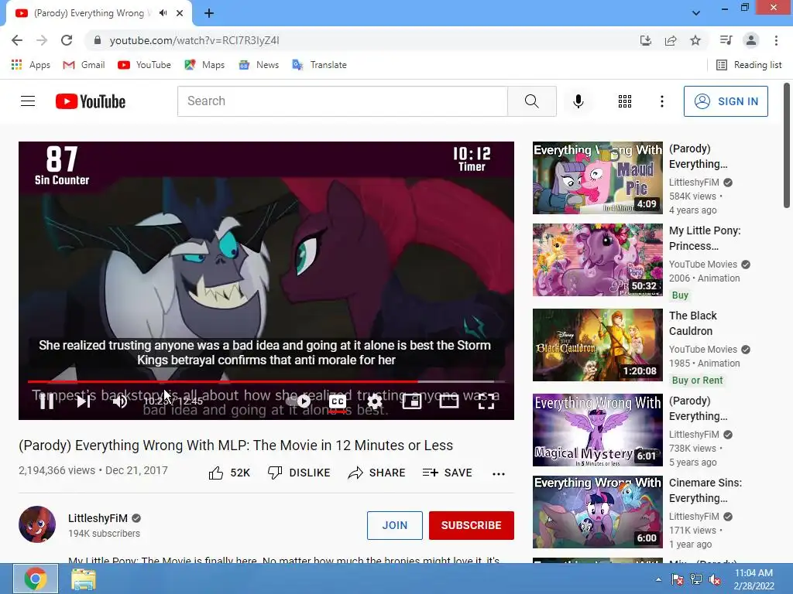Open Translate bookmark

click(x=319, y=65)
